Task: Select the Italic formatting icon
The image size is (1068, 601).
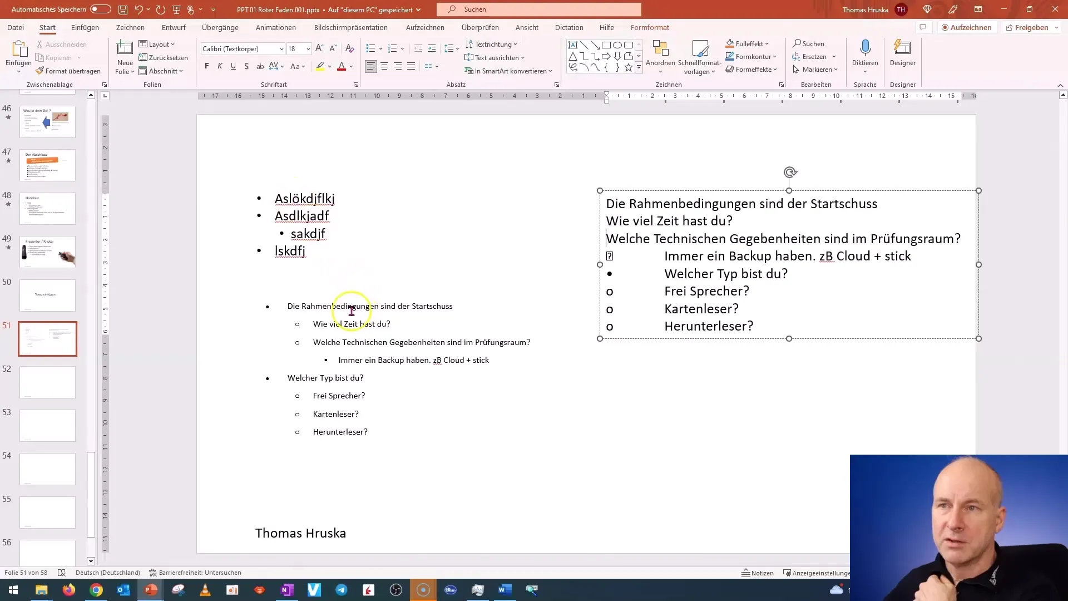Action: 220,67
